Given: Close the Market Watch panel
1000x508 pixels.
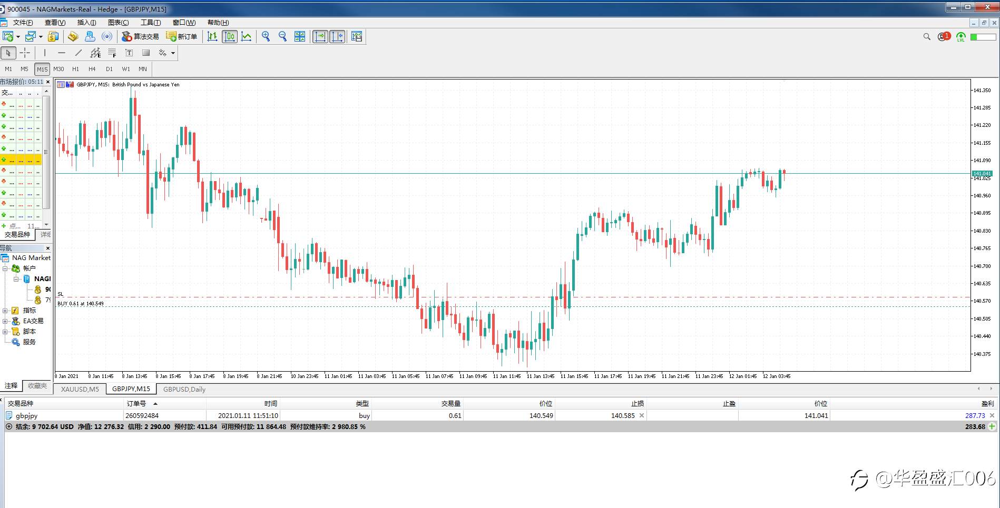Looking at the screenshot, I should click(48, 82).
